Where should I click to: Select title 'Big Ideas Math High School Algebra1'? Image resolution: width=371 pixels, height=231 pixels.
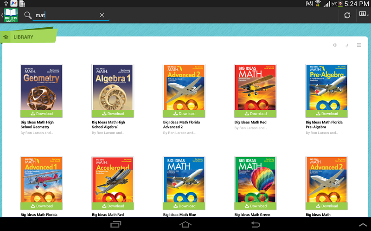point(109,124)
